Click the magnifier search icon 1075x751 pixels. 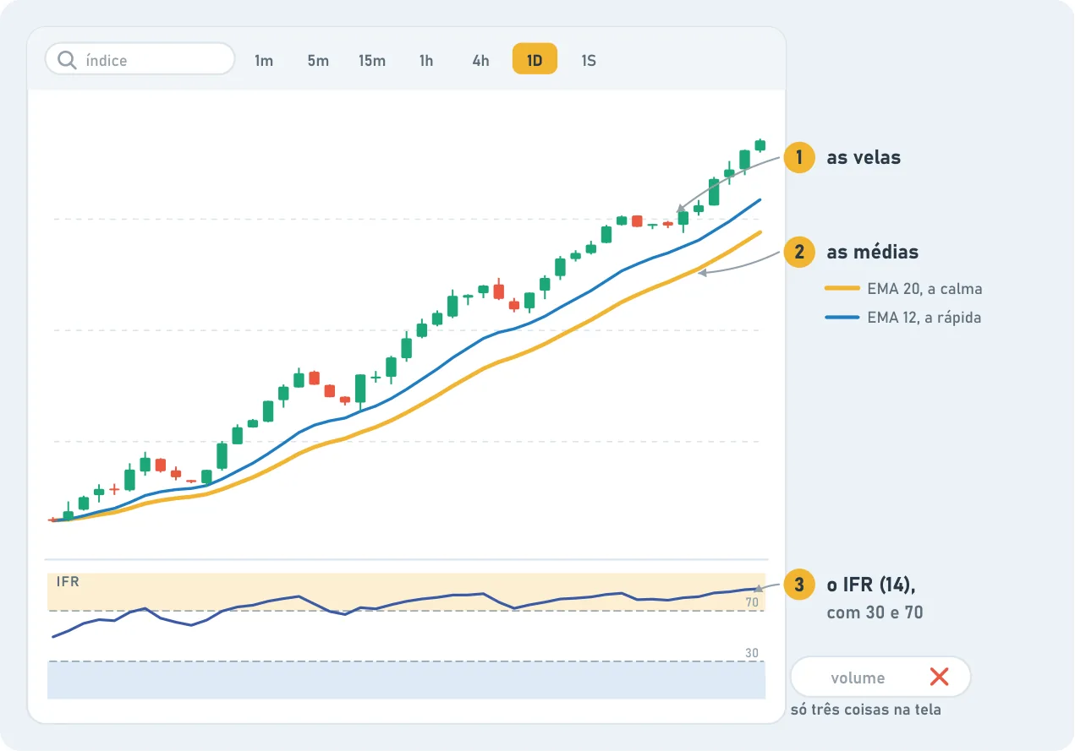pos(67,60)
